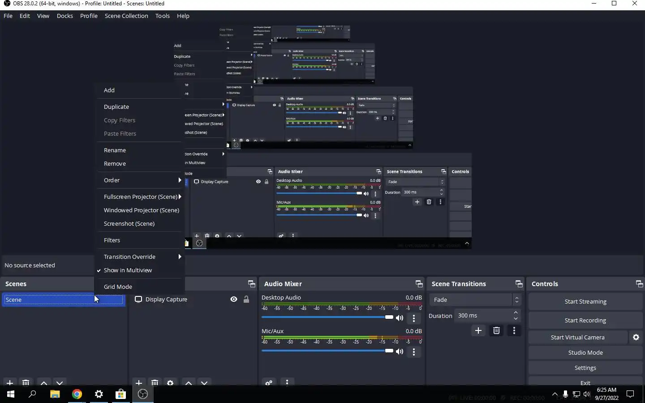Open virtual camera settings gear

pos(636,337)
